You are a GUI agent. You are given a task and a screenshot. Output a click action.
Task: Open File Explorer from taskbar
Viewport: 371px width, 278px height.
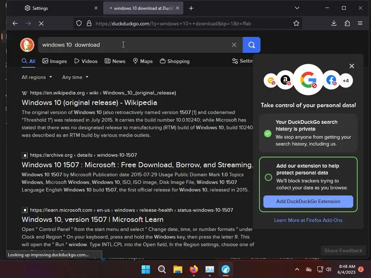(178, 269)
